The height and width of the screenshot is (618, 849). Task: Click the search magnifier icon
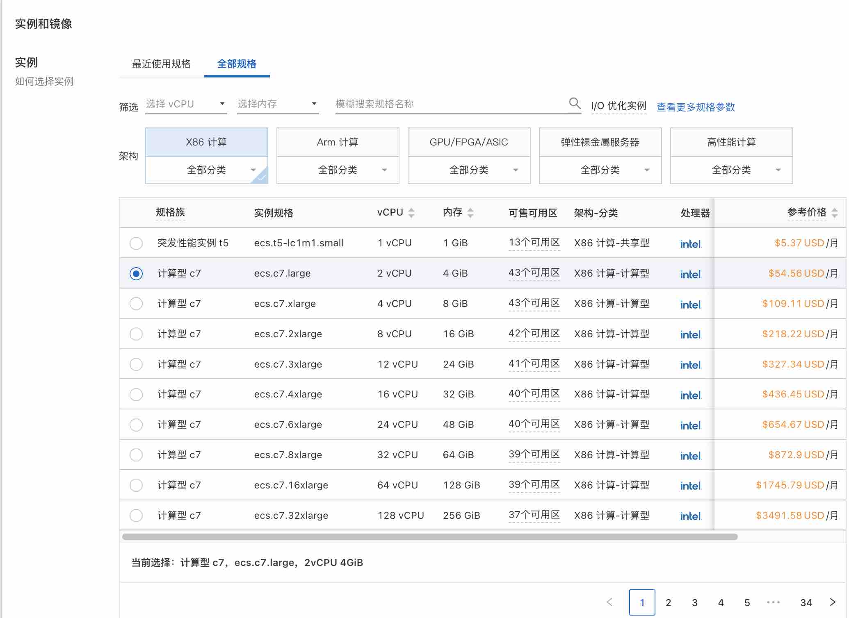coord(575,103)
